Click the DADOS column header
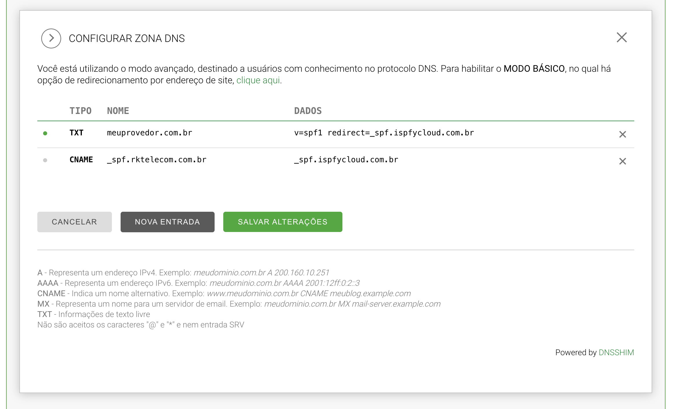697x409 pixels. tap(308, 111)
